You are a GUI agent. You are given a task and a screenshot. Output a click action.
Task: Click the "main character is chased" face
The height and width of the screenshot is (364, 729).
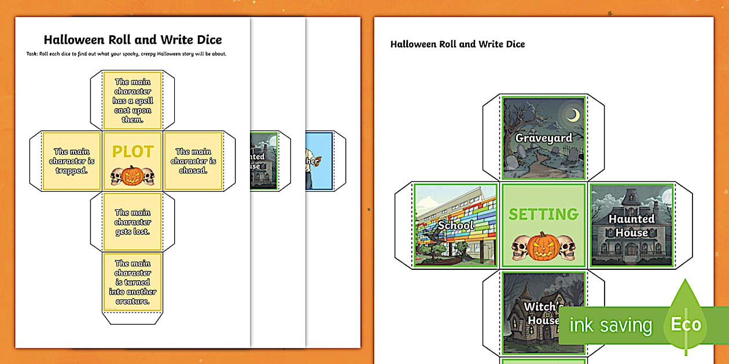pyautogui.click(x=193, y=161)
